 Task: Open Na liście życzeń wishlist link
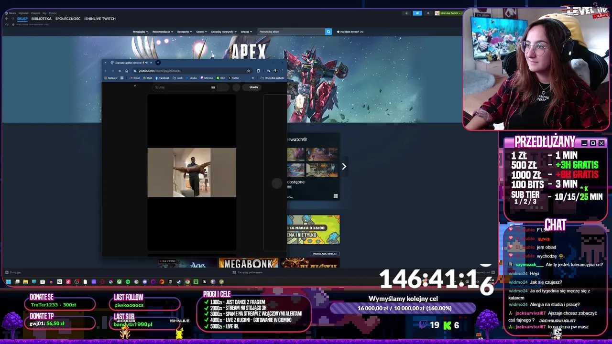(x=350, y=32)
